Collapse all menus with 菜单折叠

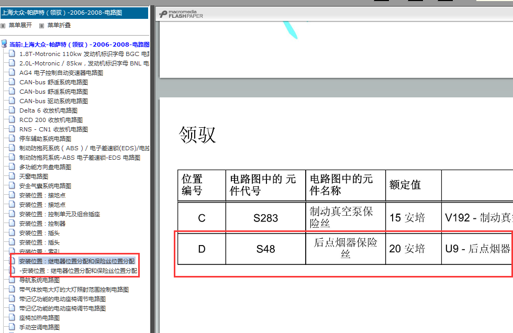pos(59,26)
